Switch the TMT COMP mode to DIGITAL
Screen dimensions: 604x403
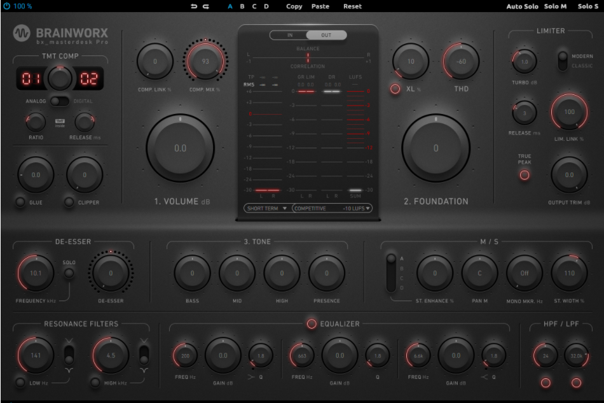click(65, 101)
